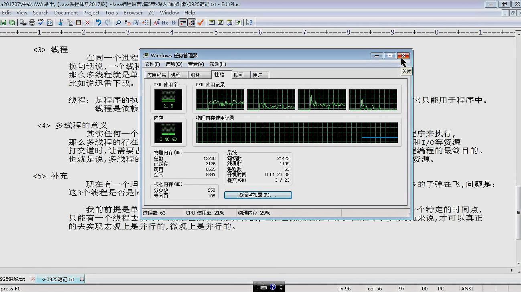
Task: Open Print Preview from EditPlus toolbar
Action: 23,22
